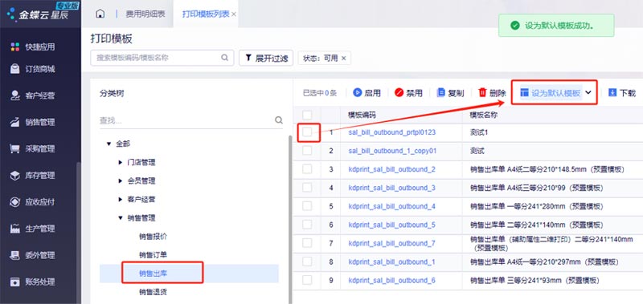Switch to the 费用明细表 tab
Viewport: 643px width, 304px height.
(145, 14)
